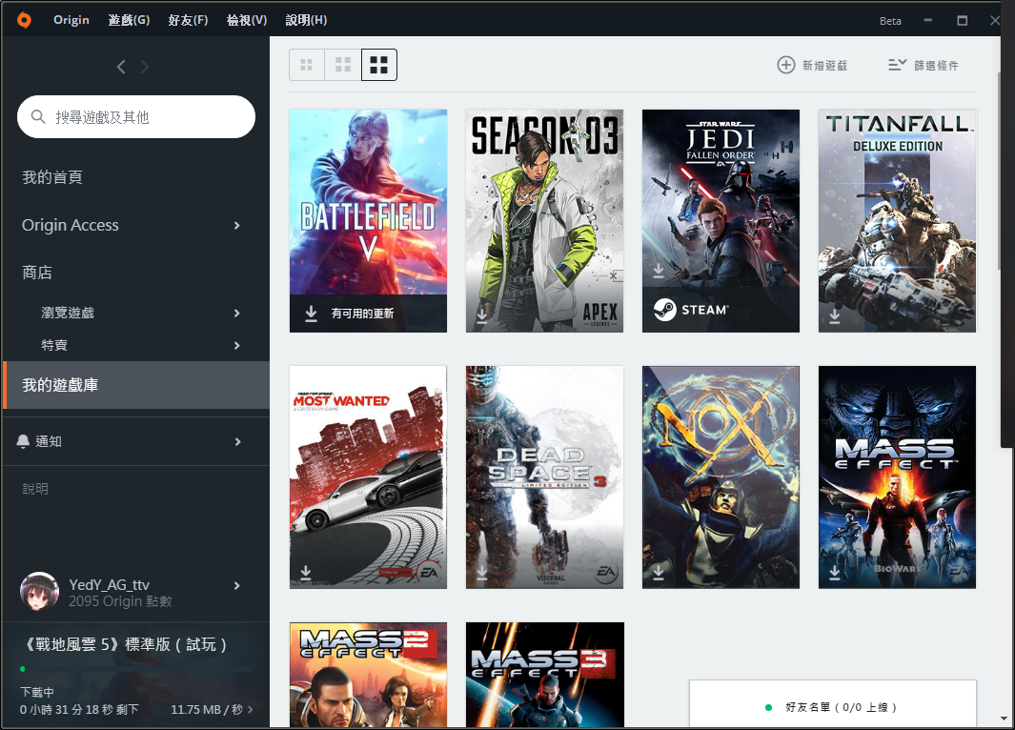Image resolution: width=1015 pixels, height=730 pixels.
Task: Click the download icon on Dead Space 3
Action: [482, 572]
